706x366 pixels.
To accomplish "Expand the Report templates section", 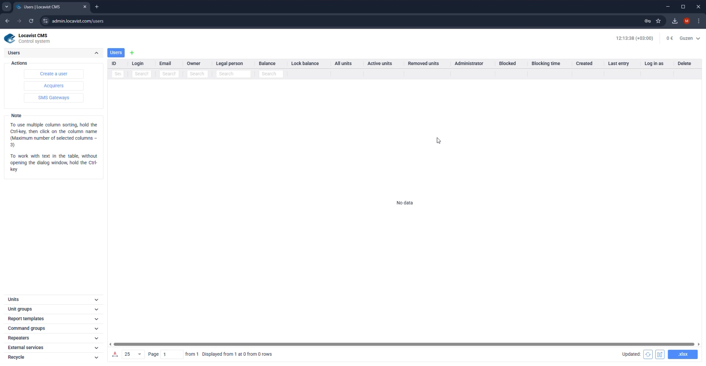I will click(x=54, y=319).
